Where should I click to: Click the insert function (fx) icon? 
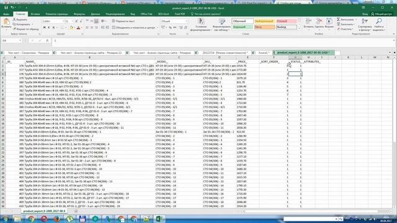[47, 40]
